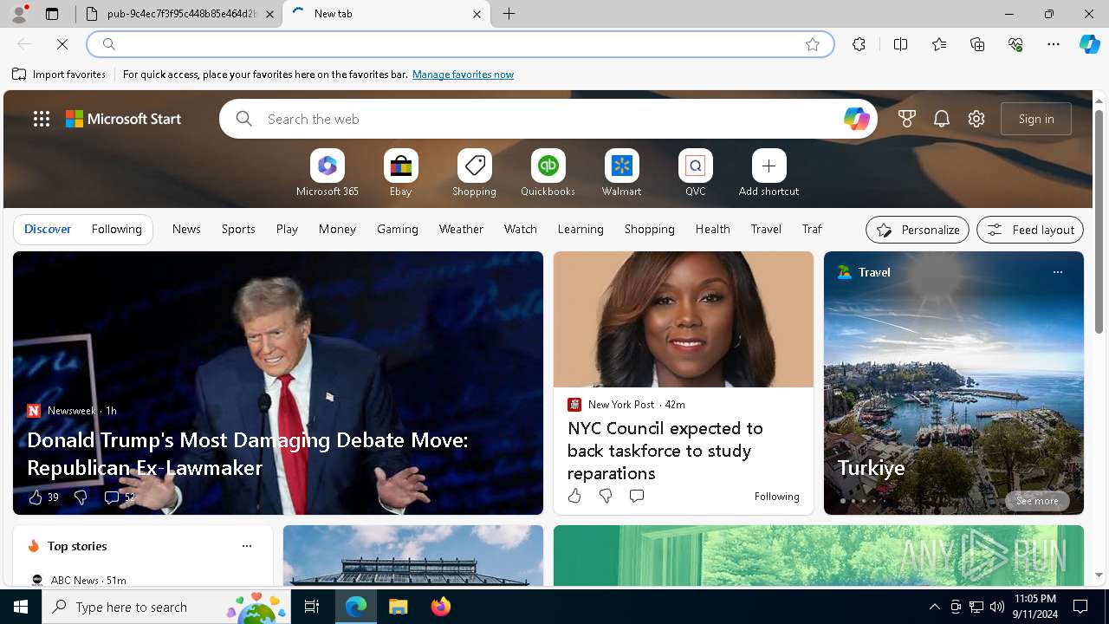This screenshot has width=1109, height=624.
Task: Focus the Search the web box
Action: (548, 119)
